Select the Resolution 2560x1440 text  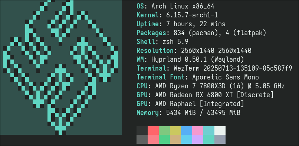coord(216,51)
